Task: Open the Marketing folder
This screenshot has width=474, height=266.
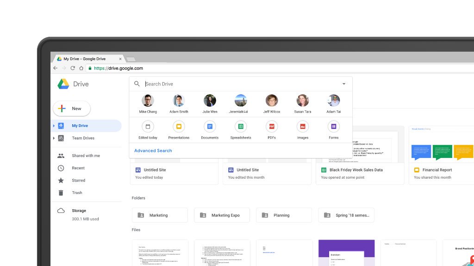Action: pos(160,215)
